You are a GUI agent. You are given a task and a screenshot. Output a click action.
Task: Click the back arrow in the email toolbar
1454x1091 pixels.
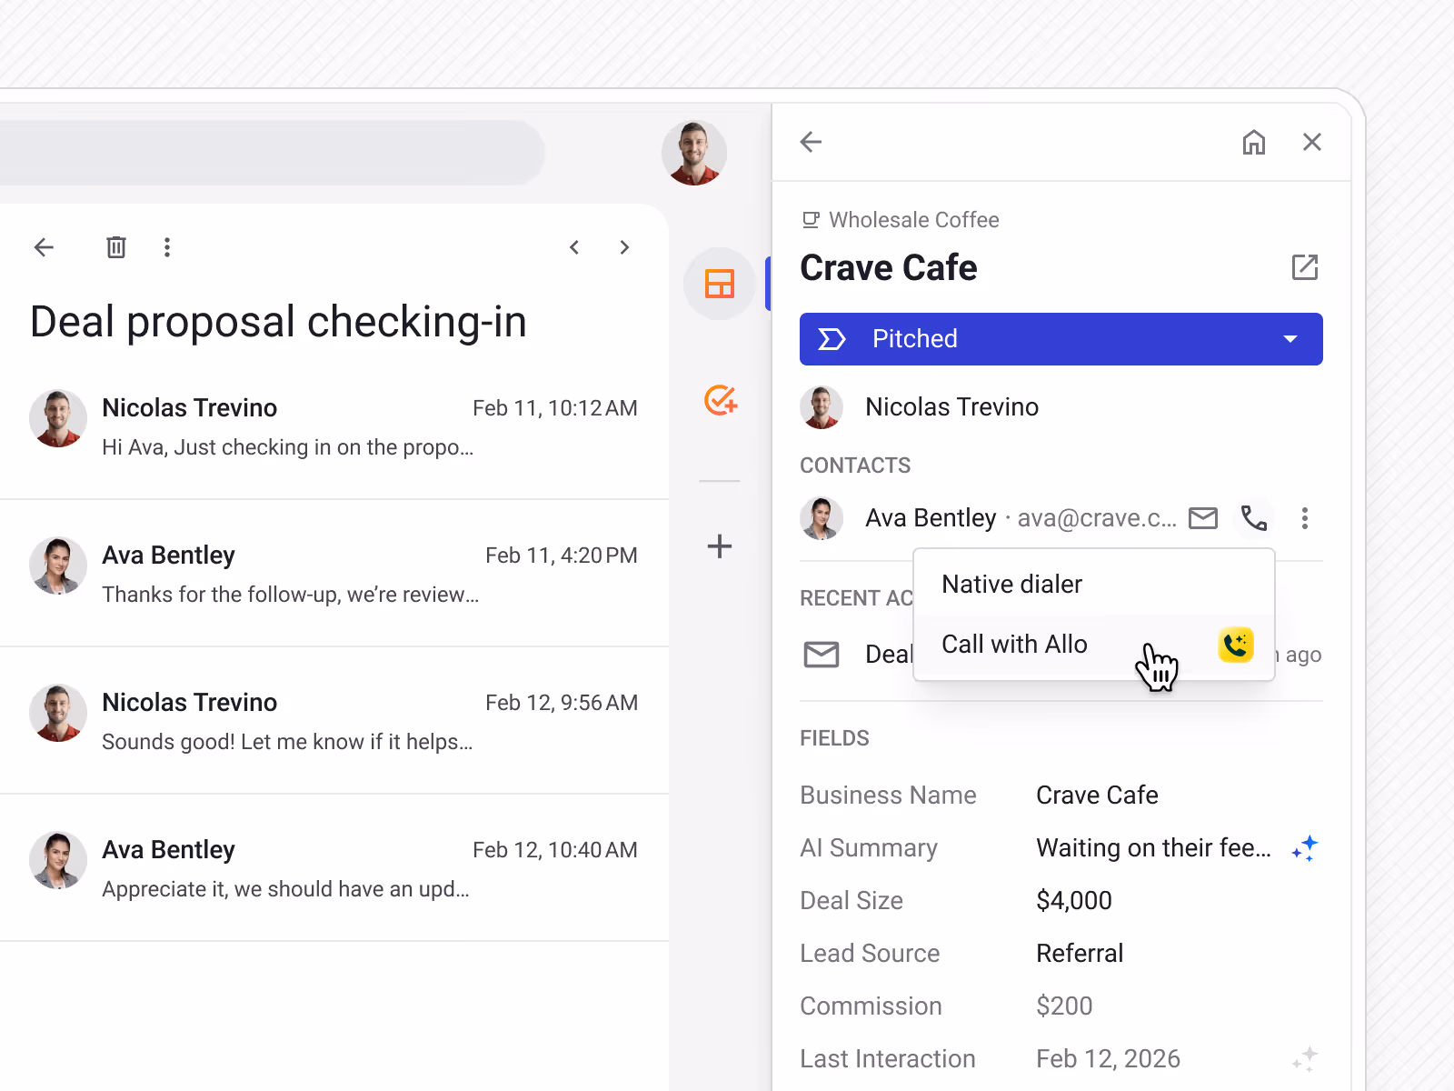coord(44,247)
